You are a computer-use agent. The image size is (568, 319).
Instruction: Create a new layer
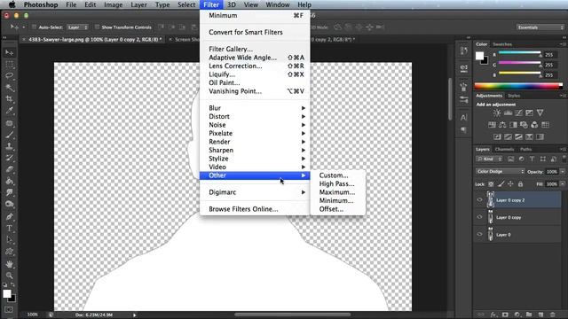540,315
